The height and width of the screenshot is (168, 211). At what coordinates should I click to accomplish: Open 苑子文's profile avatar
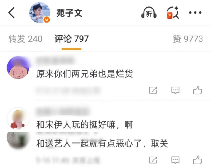tap(40, 13)
